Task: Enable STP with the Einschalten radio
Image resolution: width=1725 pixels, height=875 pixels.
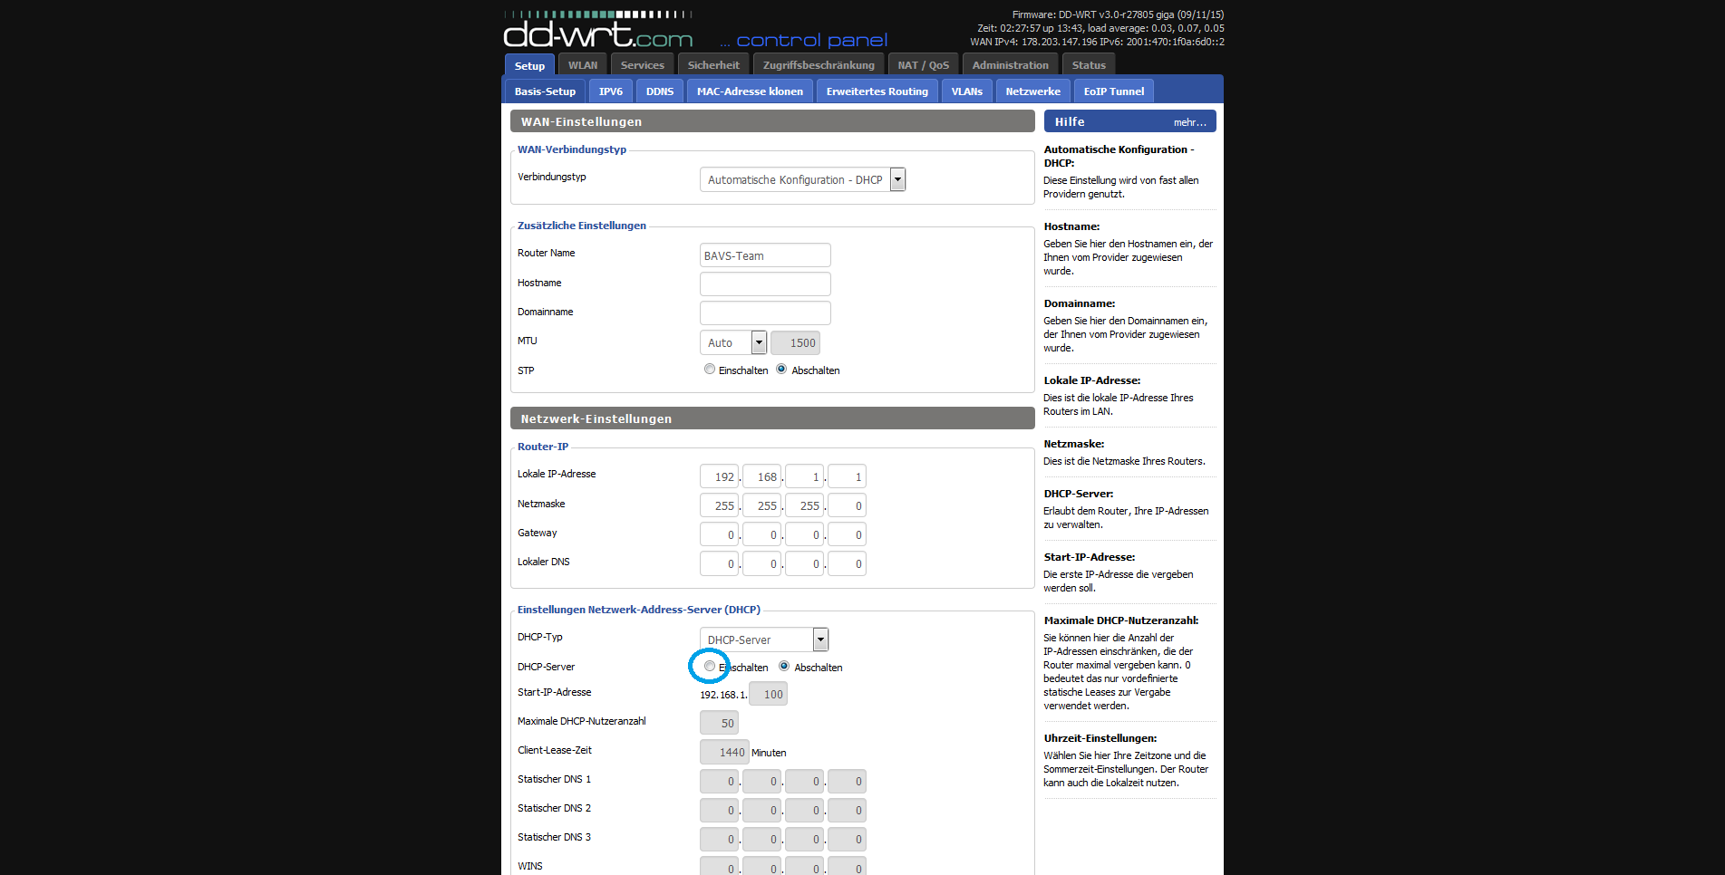Action: pyautogui.click(x=710, y=370)
